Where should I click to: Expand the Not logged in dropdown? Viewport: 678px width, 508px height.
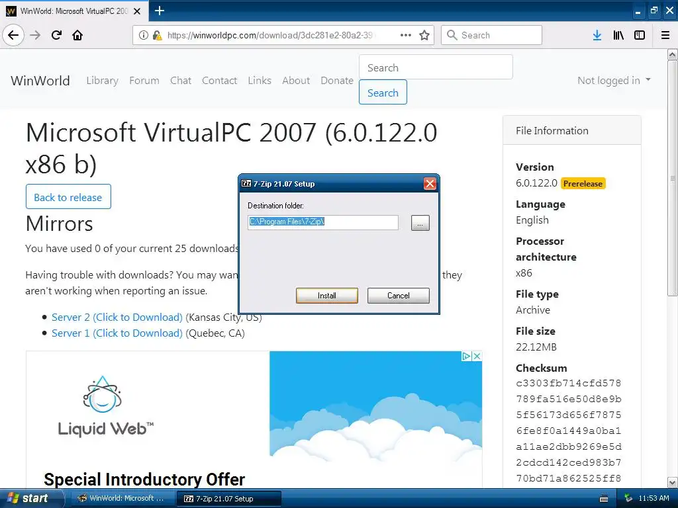coord(614,80)
